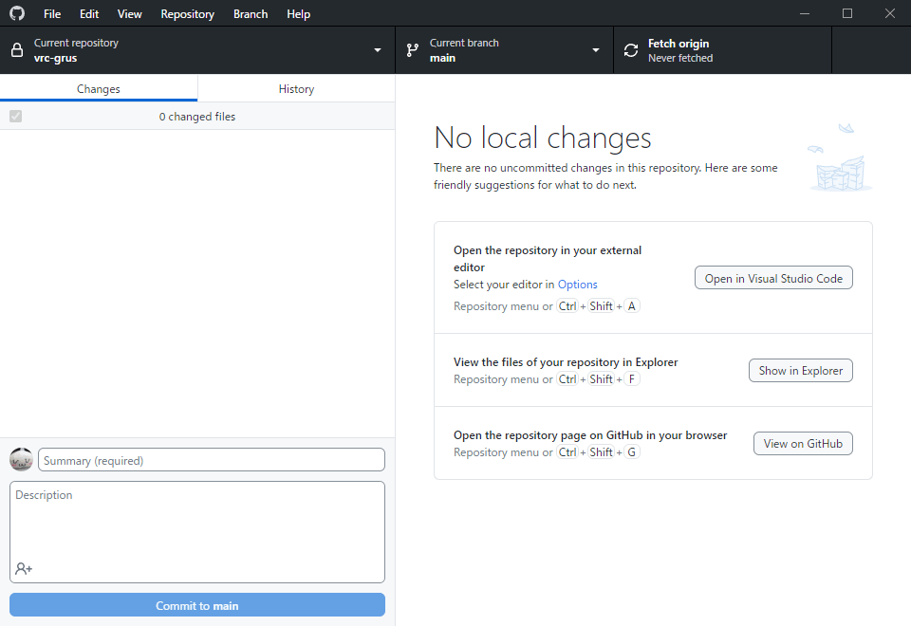Viewport: 911px width, 626px height.
Task: Click the Show in Explorer button
Action: tap(801, 371)
